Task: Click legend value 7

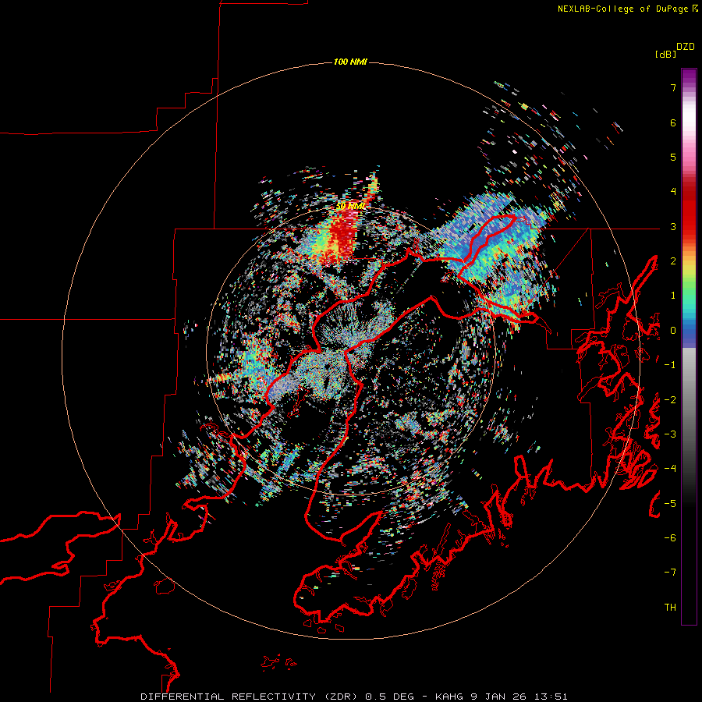Action: click(x=673, y=87)
